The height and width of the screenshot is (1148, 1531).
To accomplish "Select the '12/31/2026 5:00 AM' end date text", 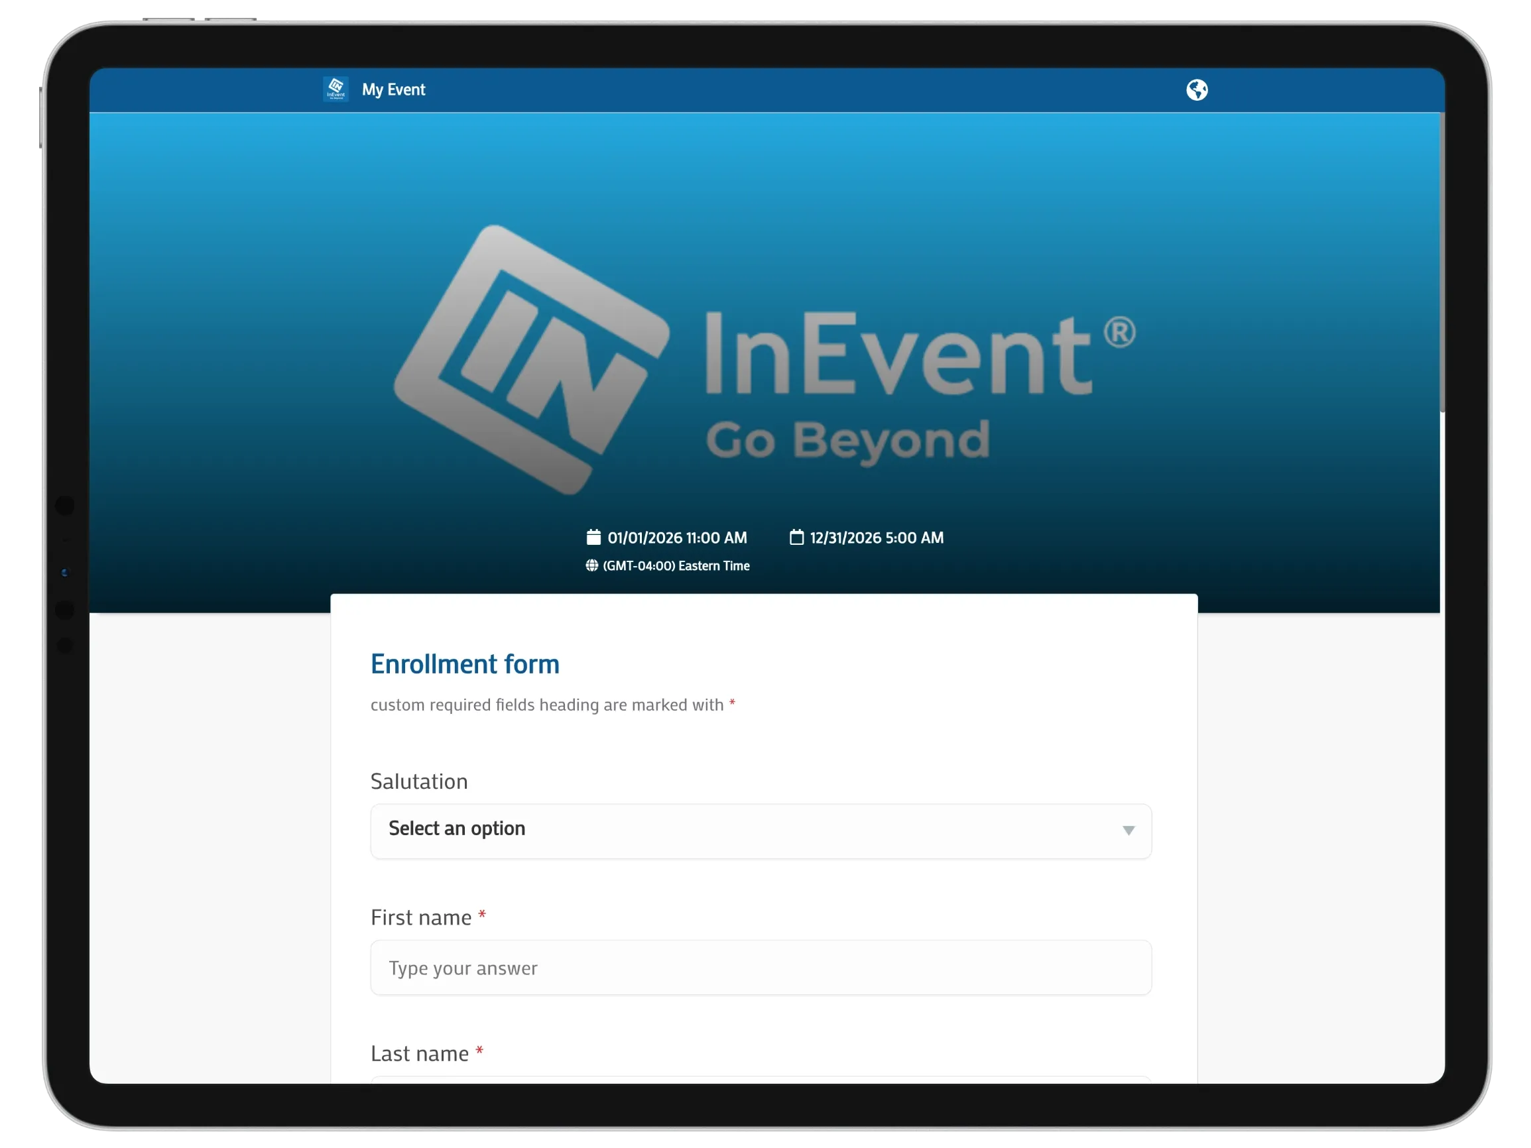I will coord(877,538).
